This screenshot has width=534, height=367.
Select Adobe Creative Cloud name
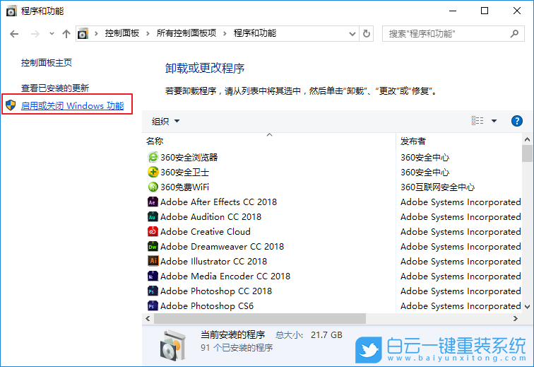pos(206,232)
